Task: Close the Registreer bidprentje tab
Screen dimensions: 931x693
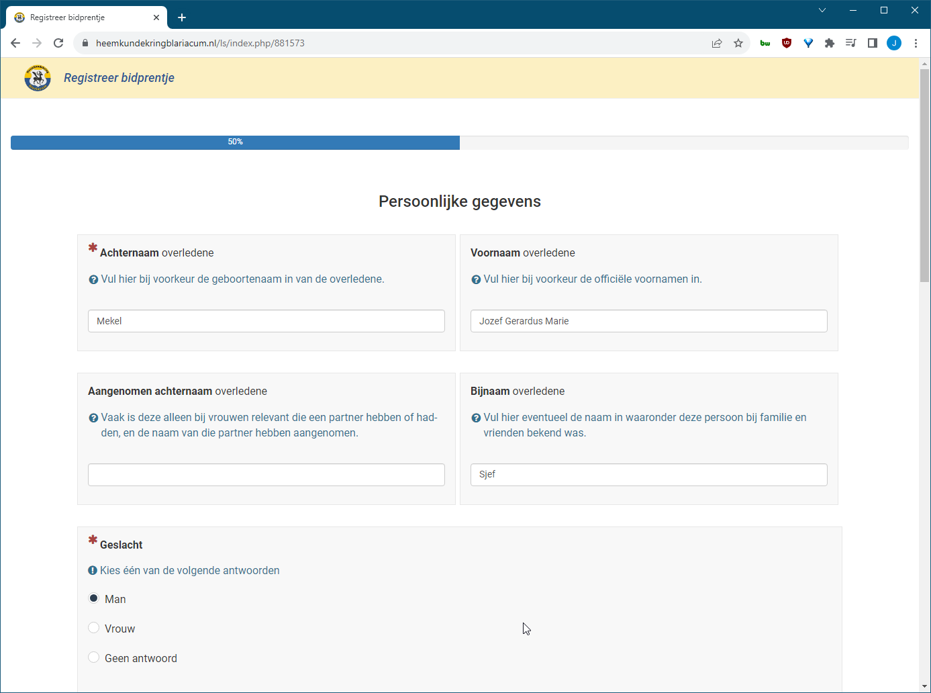Action: click(156, 17)
